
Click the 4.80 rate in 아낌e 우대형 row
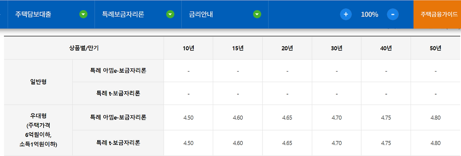click(435, 118)
